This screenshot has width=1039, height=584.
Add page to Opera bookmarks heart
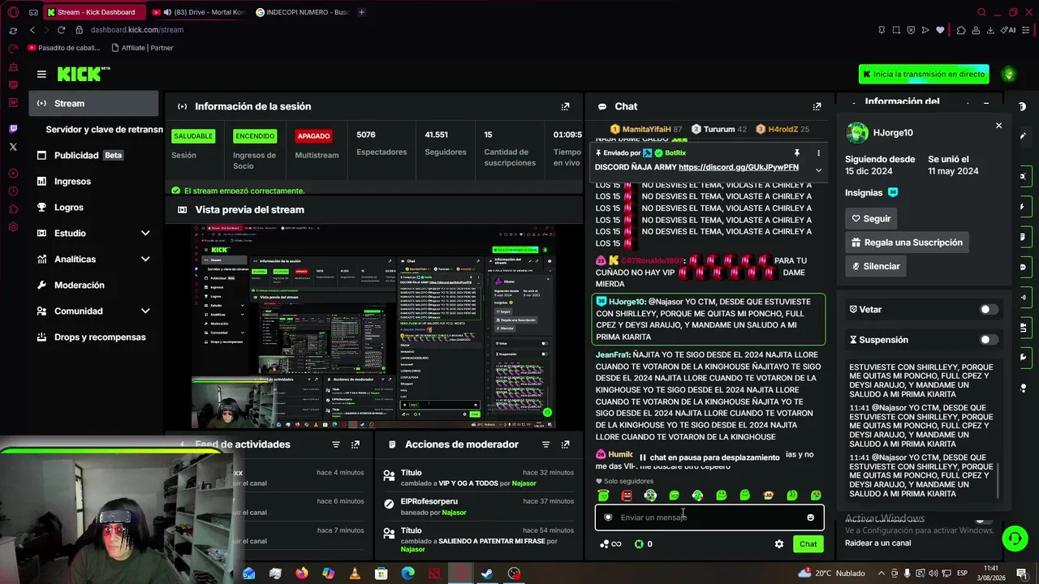940,30
